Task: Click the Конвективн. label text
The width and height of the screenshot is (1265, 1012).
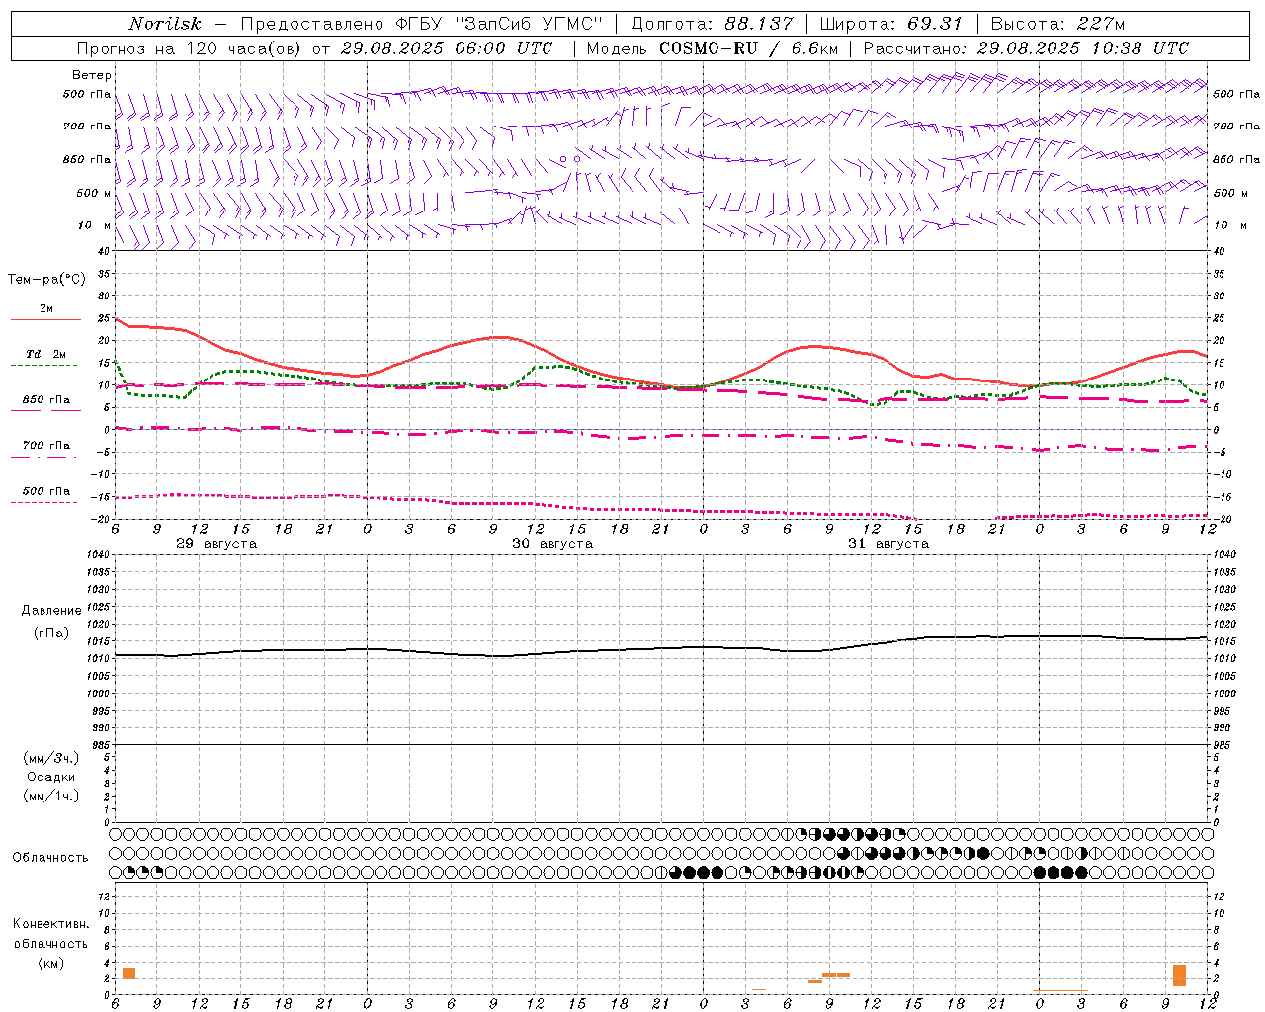Action: [x=51, y=924]
